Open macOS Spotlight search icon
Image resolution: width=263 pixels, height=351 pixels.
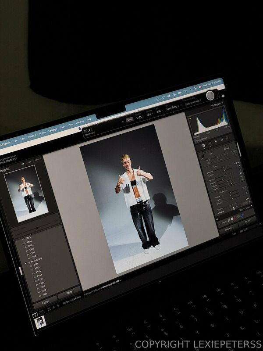click(191, 90)
